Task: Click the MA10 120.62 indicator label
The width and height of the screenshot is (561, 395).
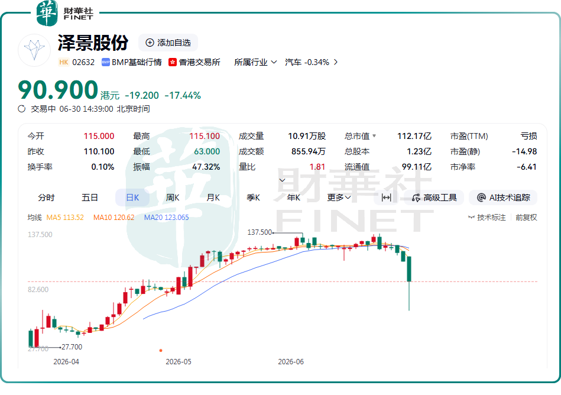Action: click(x=114, y=218)
